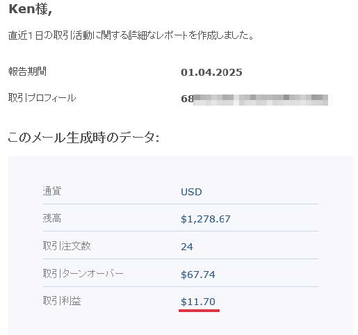Click the 取引プロフィール label
358x335 pixels.
pyautogui.click(x=42, y=98)
